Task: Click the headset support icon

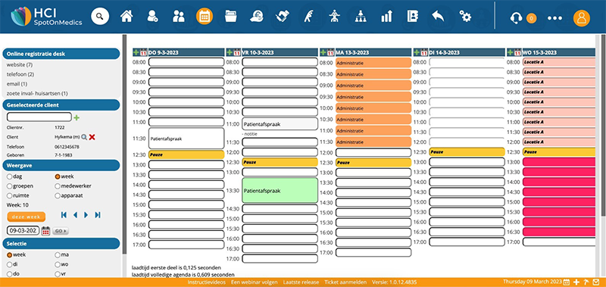Action: click(x=516, y=17)
